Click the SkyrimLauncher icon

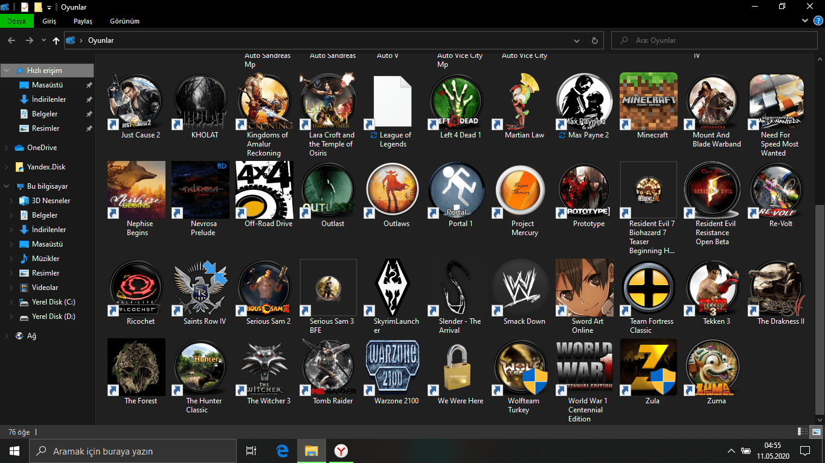point(393,288)
